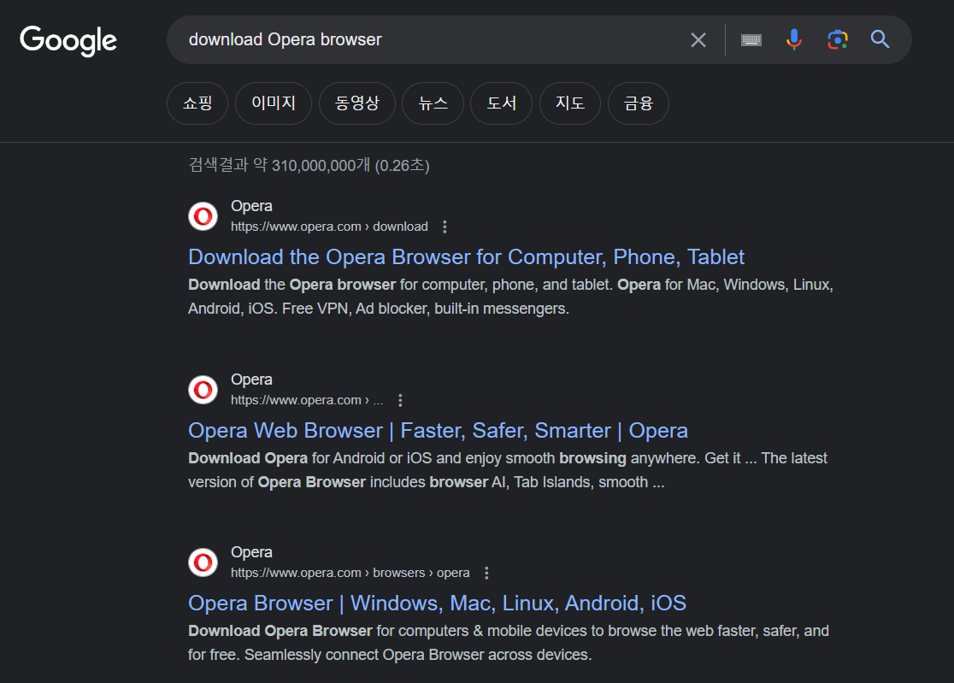The image size is (954, 683).
Task: Open the on-screen keyboard input tool
Action: coord(751,40)
